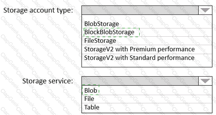Choose Blob in the Storage service list
This screenshot has height=115, width=216.
point(90,90)
